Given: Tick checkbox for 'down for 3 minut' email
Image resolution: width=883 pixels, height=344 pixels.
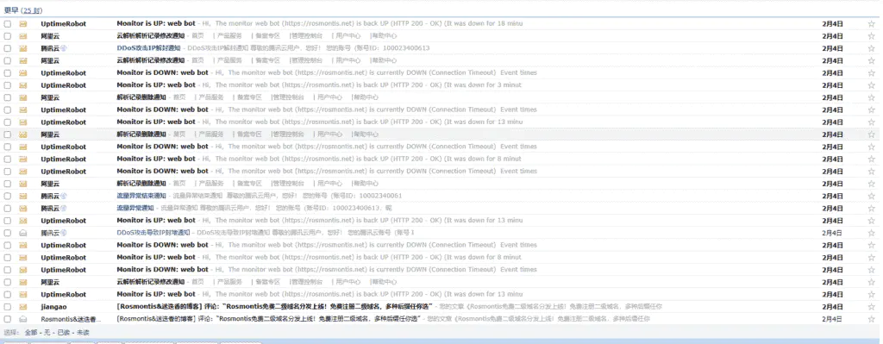Looking at the screenshot, I should [x=7, y=85].
